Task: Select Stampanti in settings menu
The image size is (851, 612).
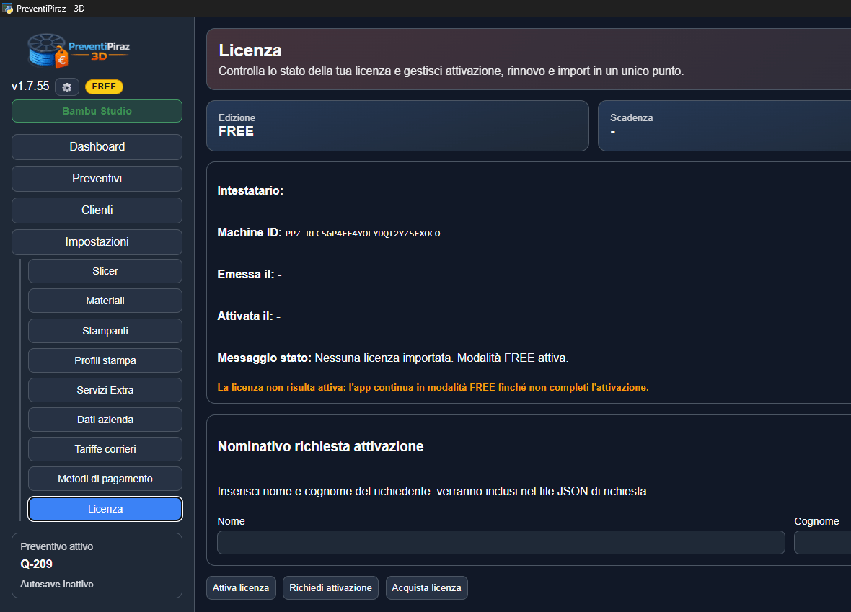Action: (105, 331)
